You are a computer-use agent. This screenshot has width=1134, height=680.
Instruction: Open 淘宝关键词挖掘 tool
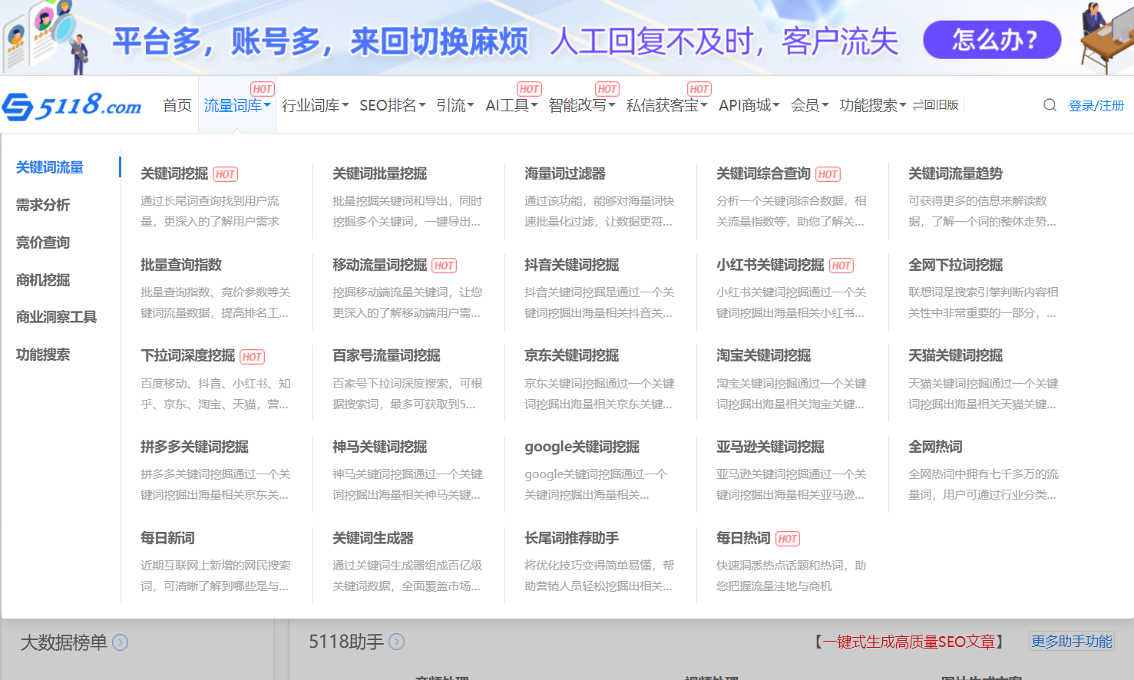pyautogui.click(x=763, y=355)
